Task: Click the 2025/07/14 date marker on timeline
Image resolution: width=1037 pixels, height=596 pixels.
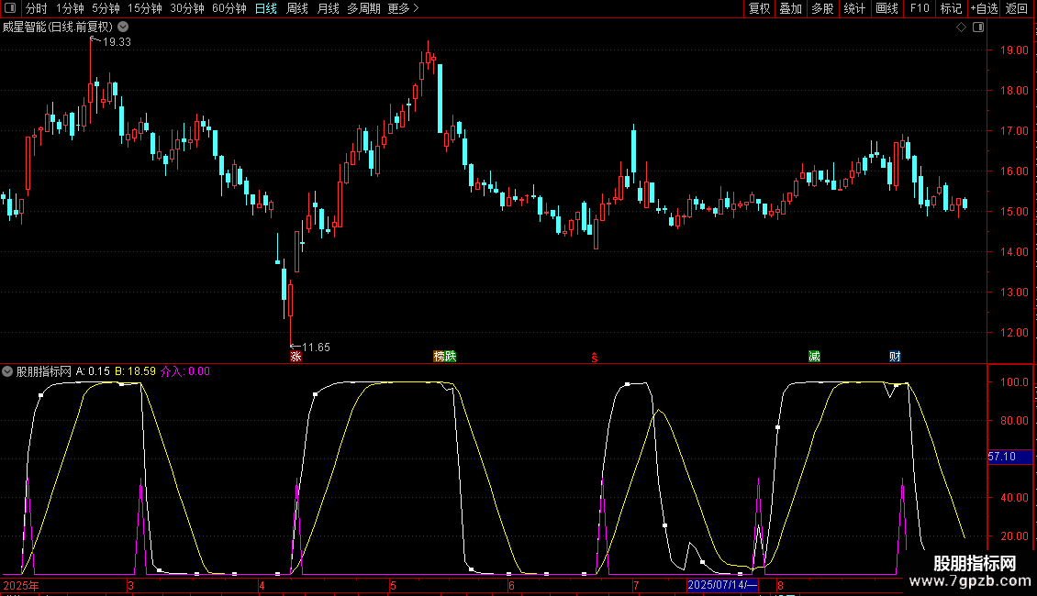Action: [723, 585]
